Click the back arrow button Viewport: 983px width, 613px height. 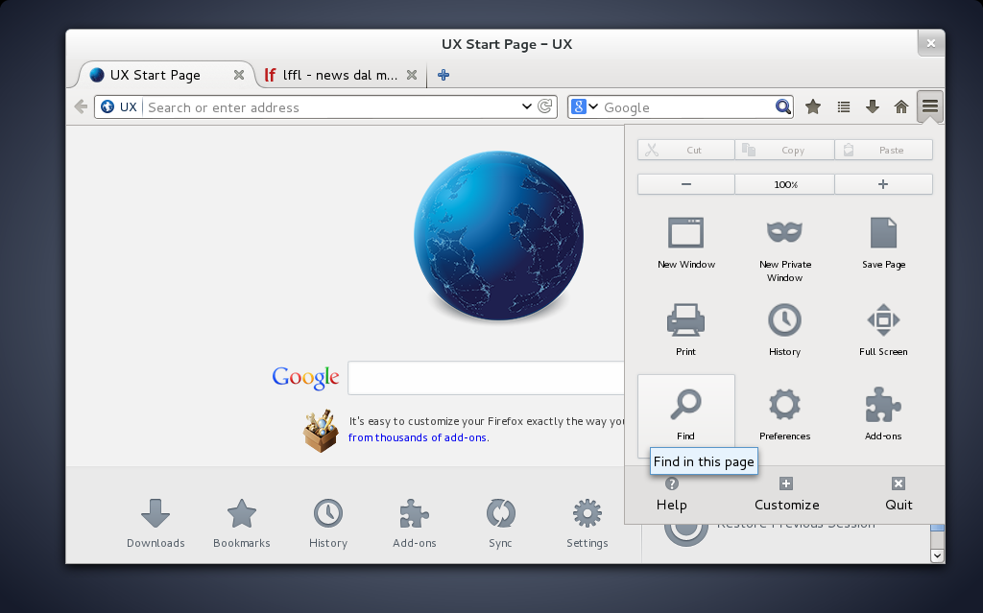[x=81, y=106]
